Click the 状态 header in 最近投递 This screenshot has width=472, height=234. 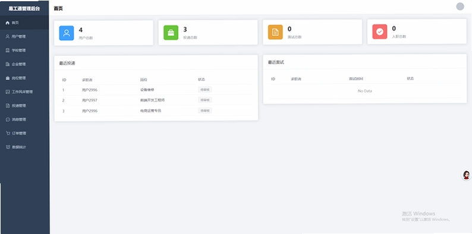(202, 80)
